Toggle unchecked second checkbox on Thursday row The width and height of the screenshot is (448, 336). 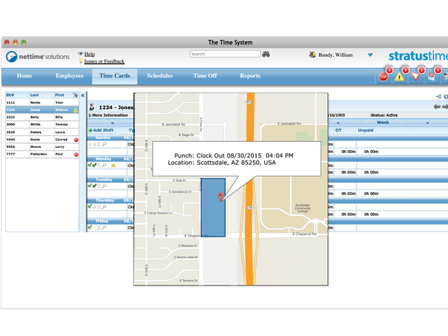click(94, 207)
